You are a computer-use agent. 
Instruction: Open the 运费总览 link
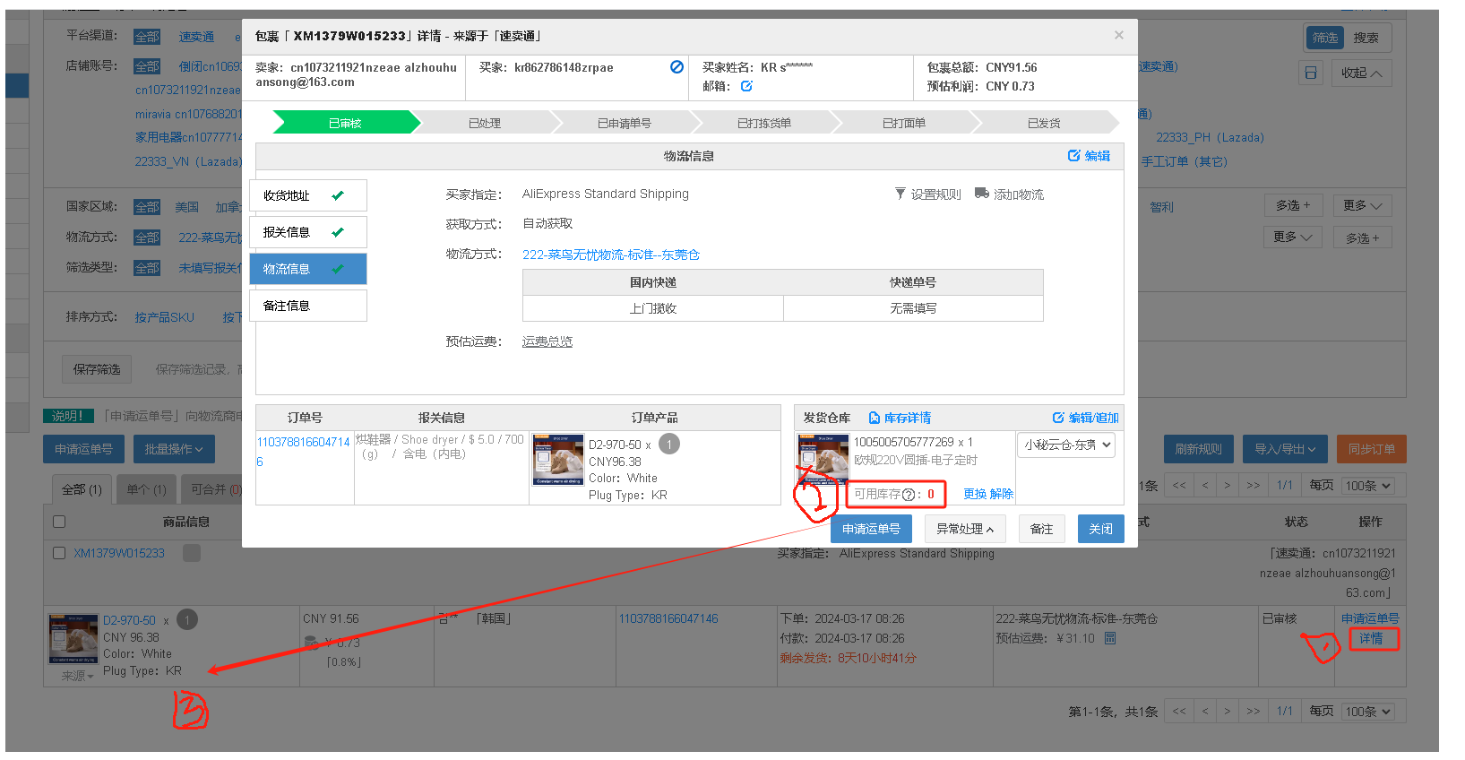click(547, 341)
